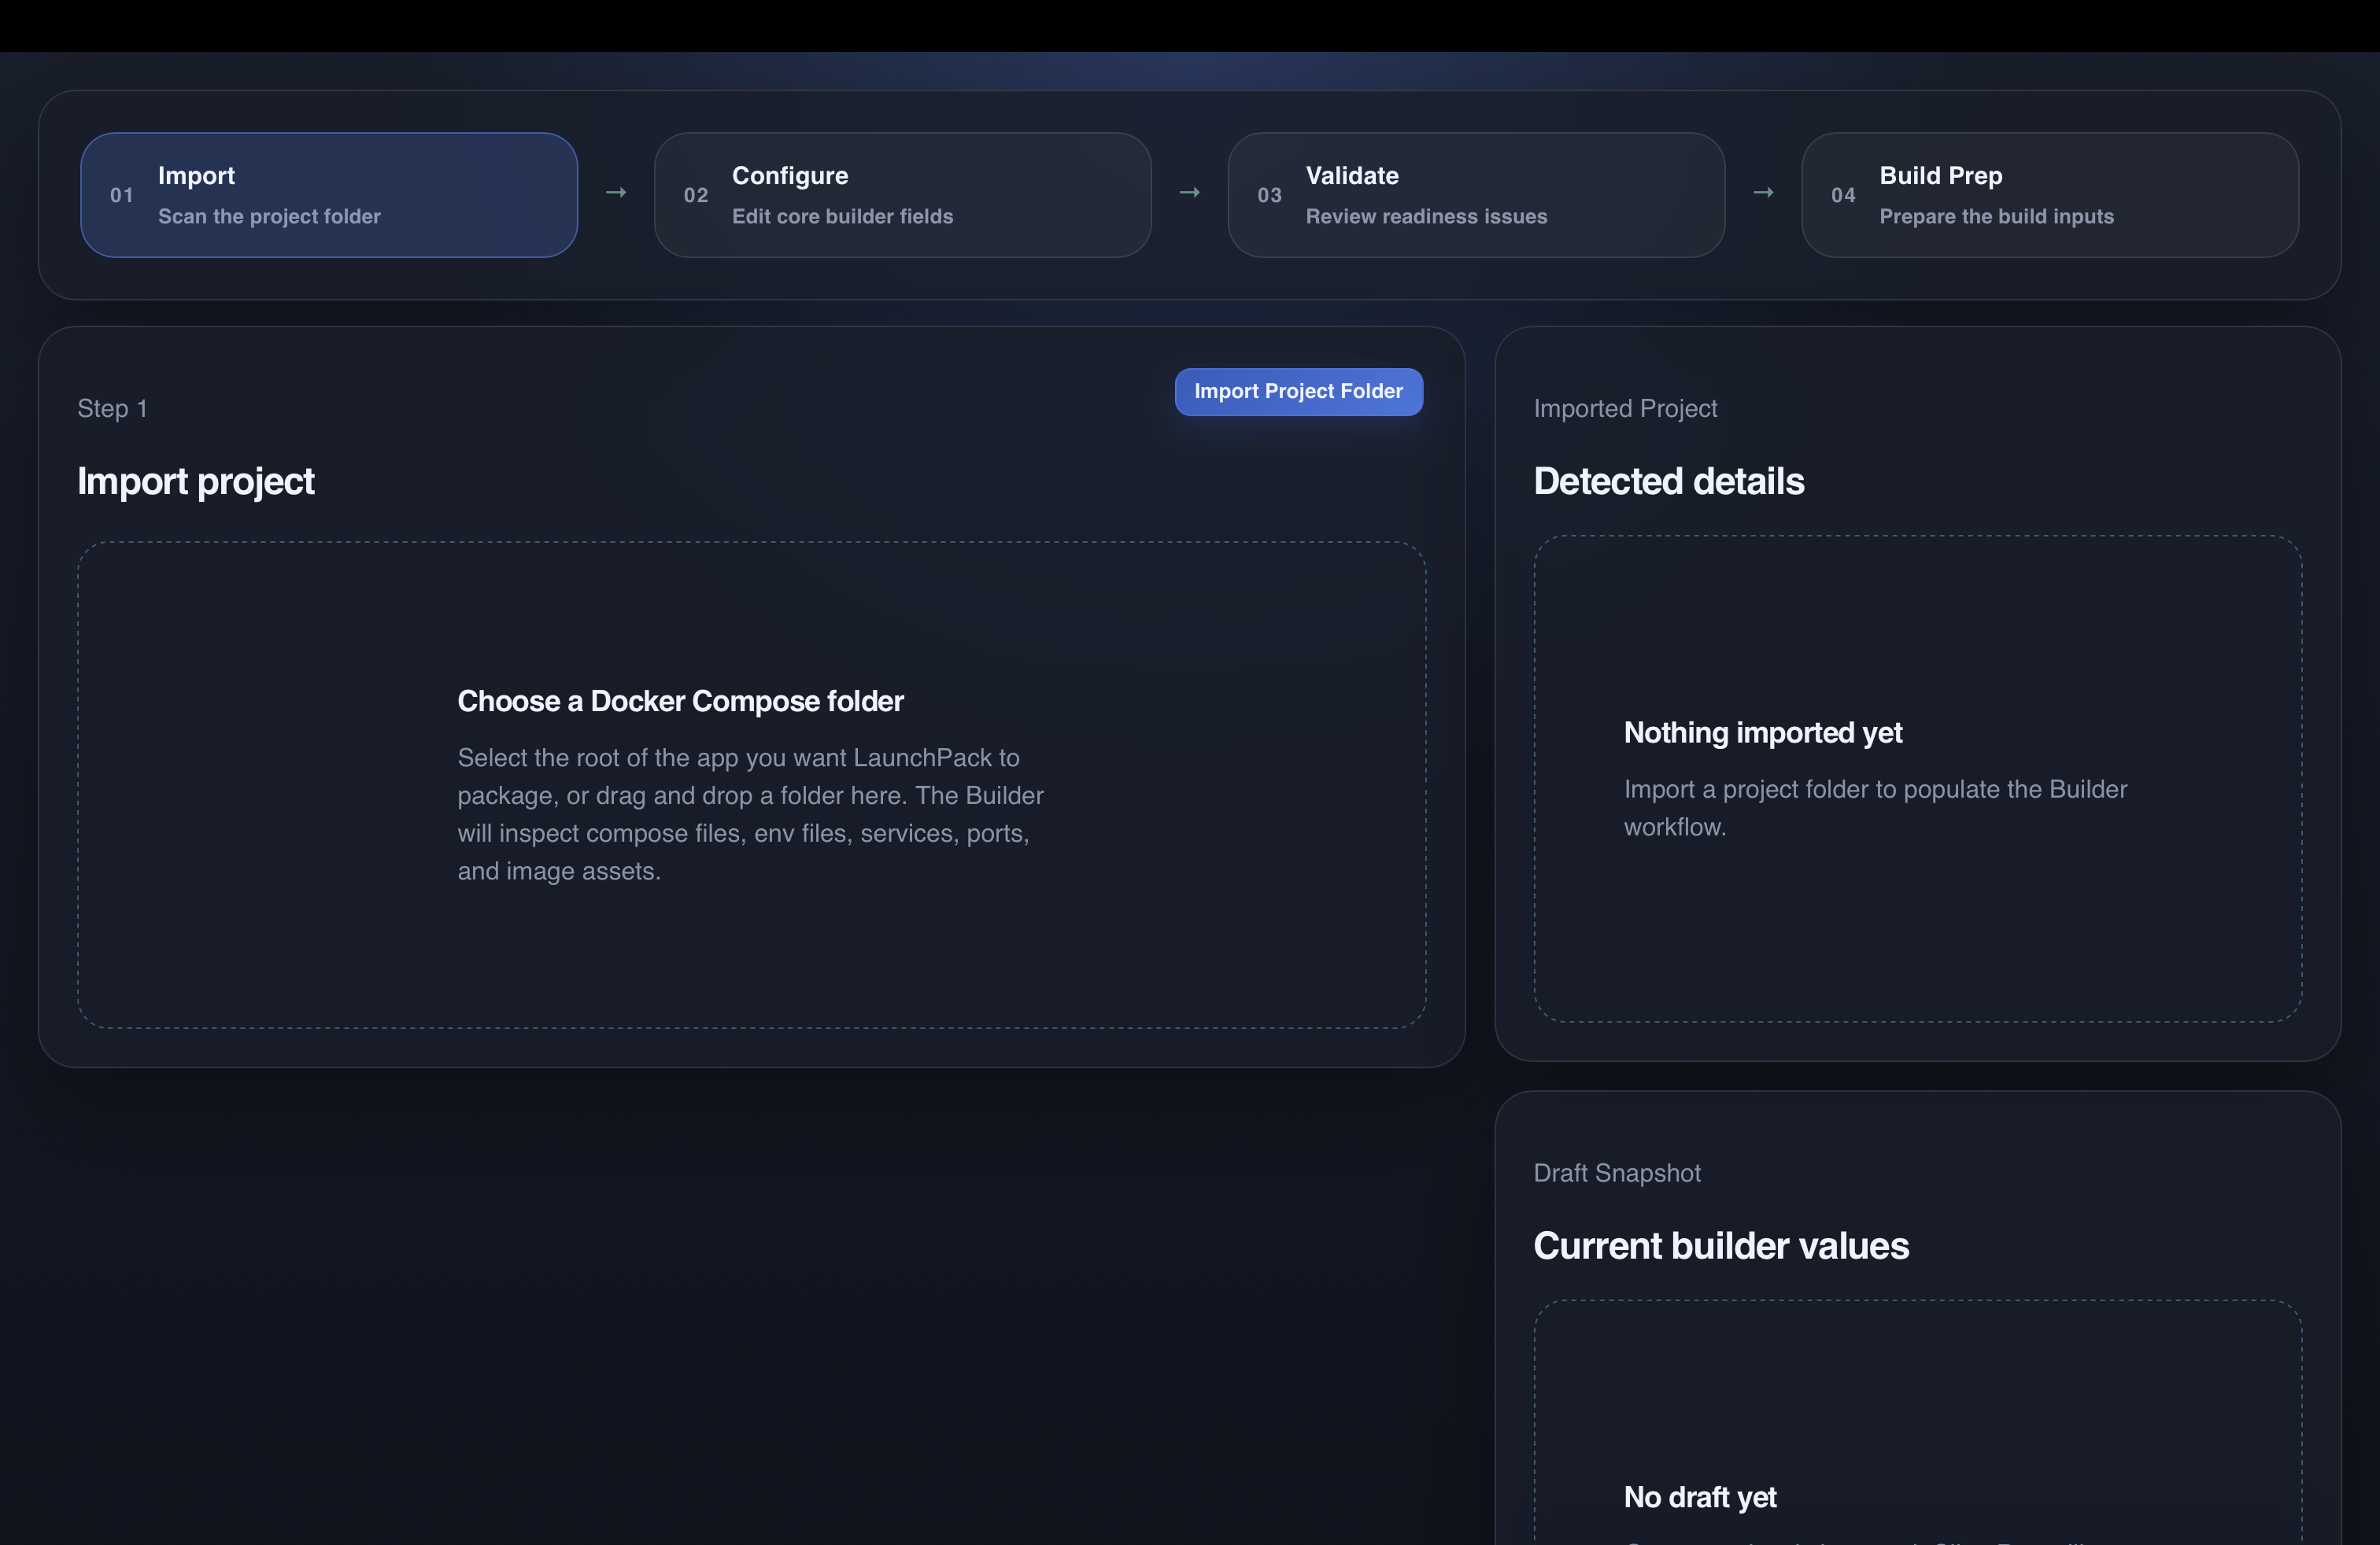Image resolution: width=2380 pixels, height=1545 pixels.
Task: Click the "Import a project folder to populate" description
Action: coord(1875,809)
